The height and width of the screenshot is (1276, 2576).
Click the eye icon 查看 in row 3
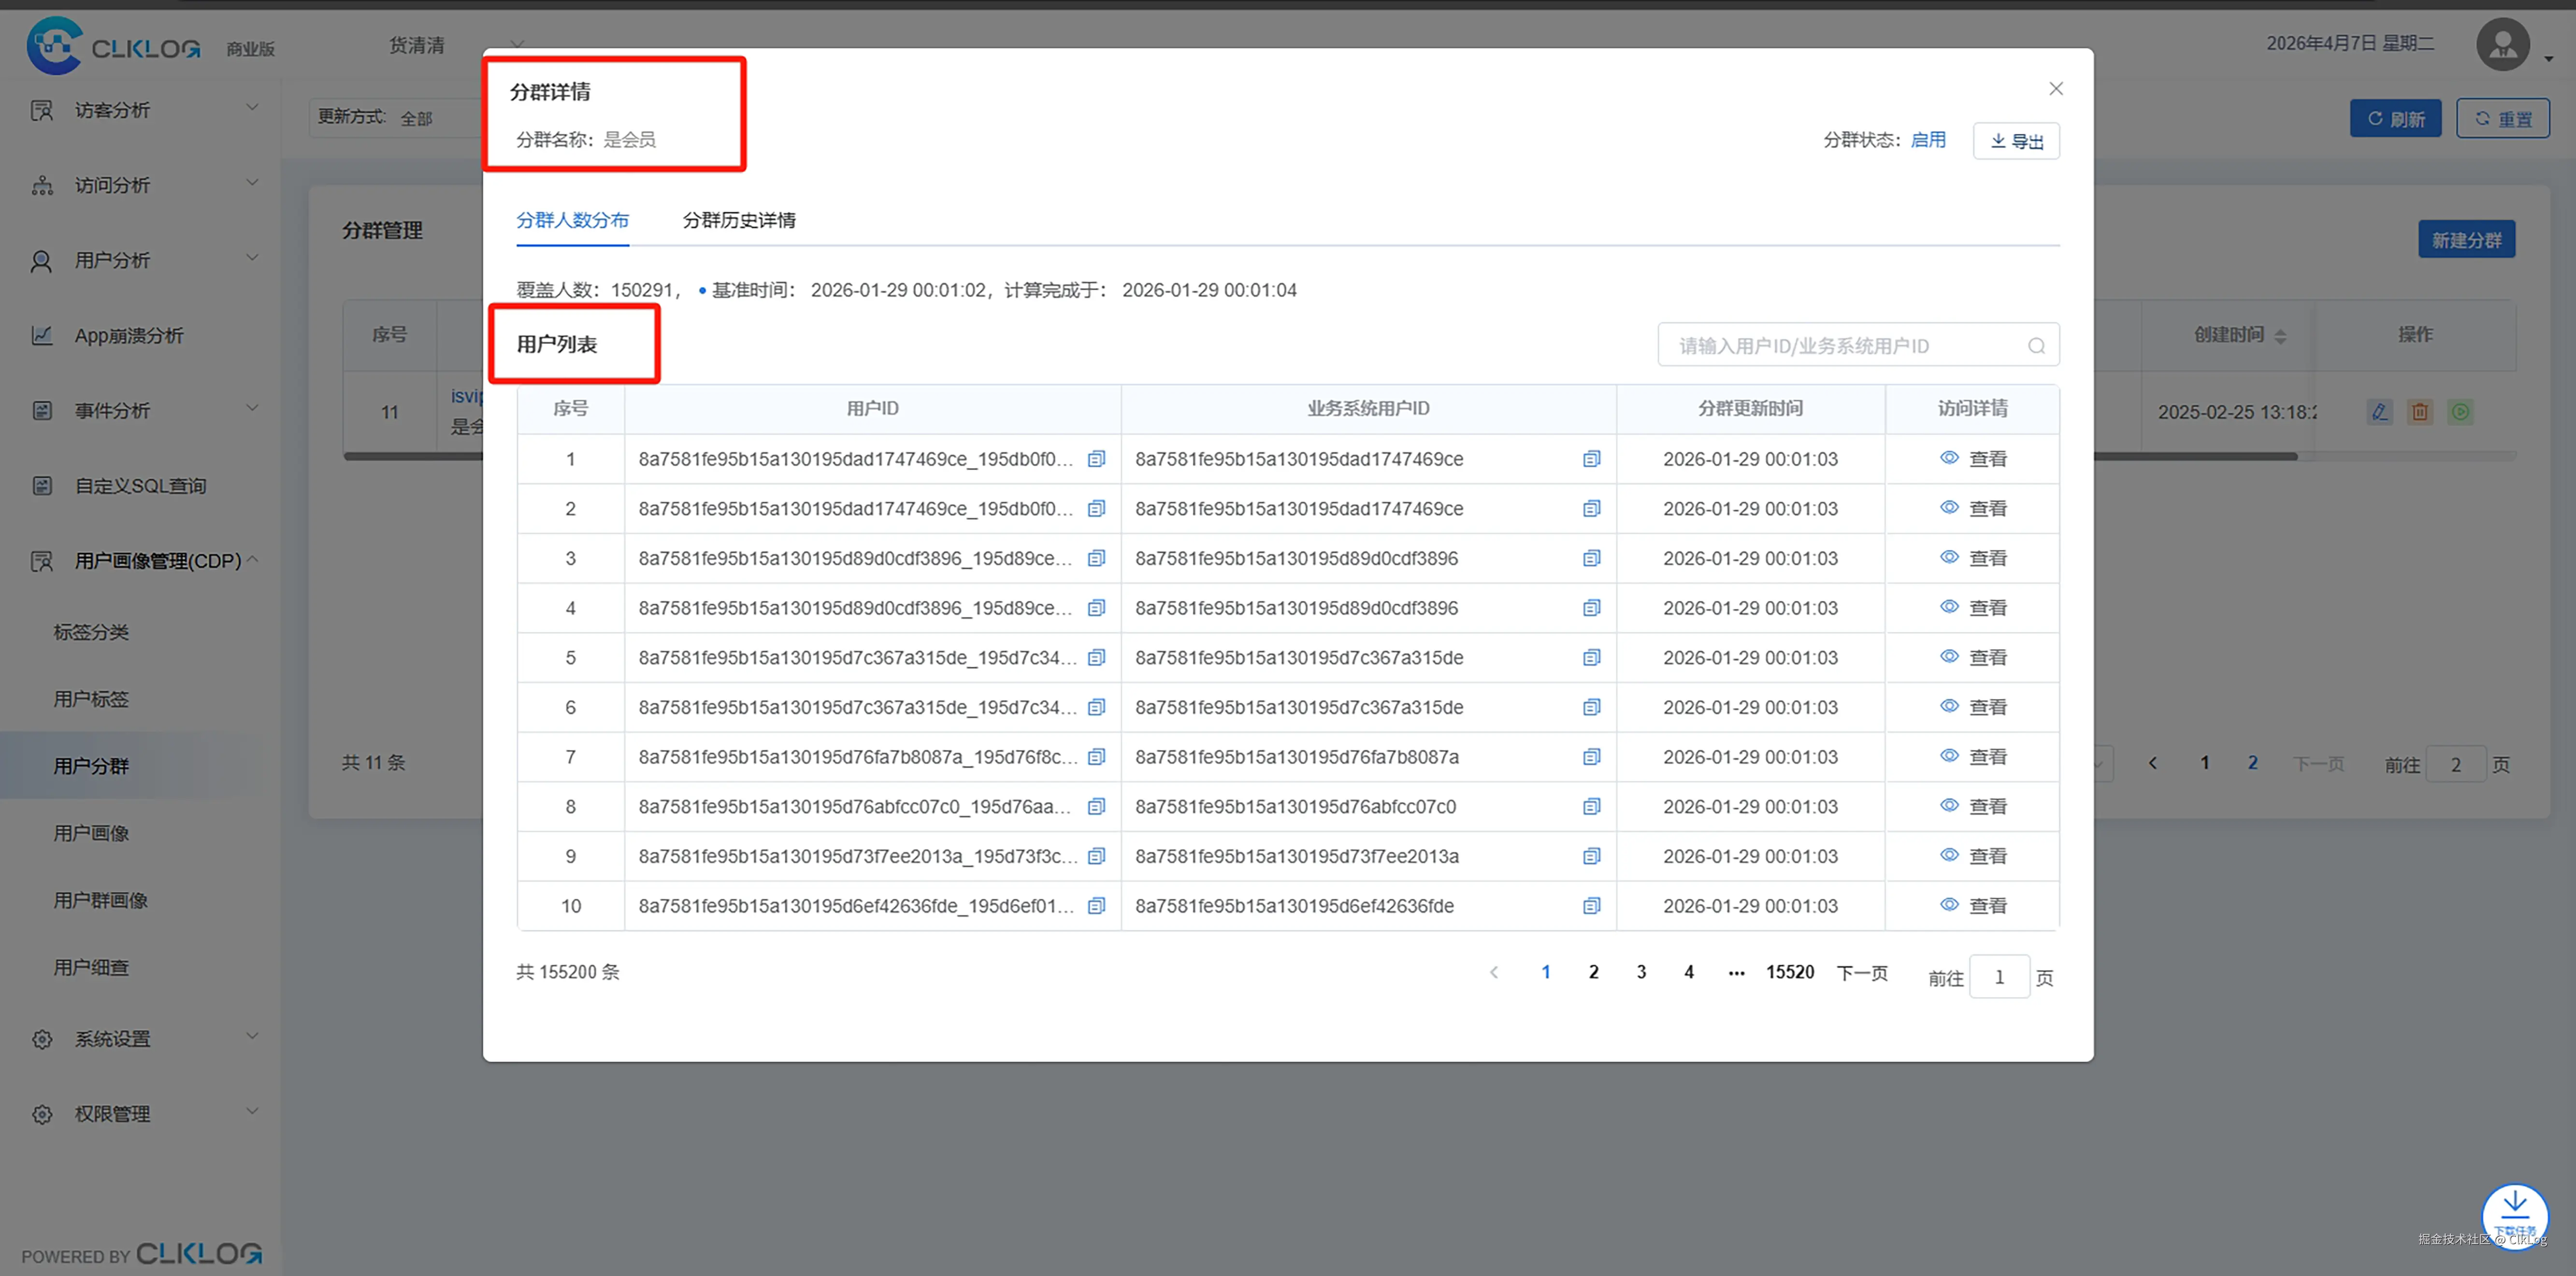1949,558
